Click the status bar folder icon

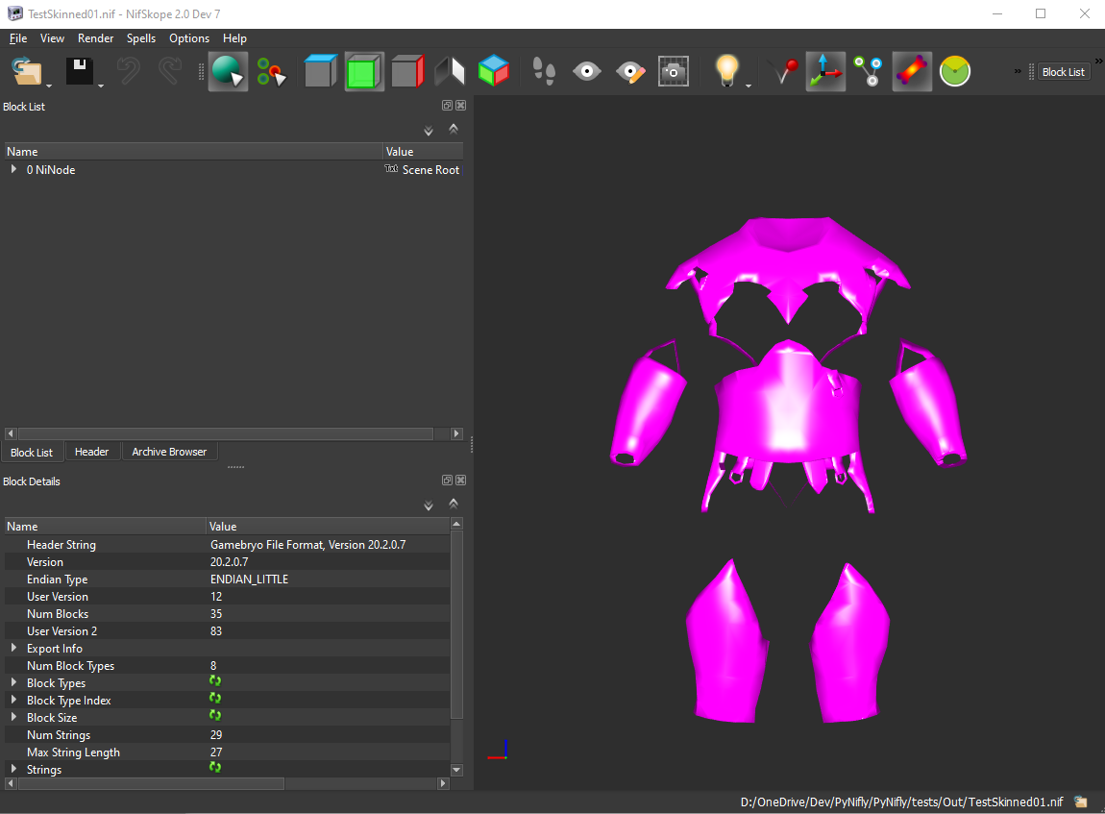point(1080,802)
